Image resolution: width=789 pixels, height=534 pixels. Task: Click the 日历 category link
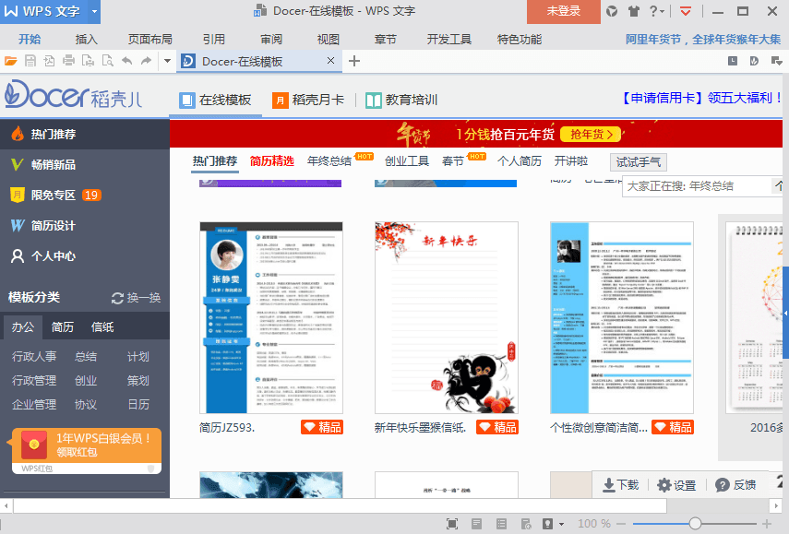(x=138, y=404)
